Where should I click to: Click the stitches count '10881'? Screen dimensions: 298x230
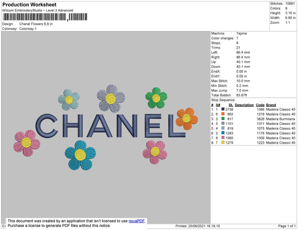[x=290, y=3]
